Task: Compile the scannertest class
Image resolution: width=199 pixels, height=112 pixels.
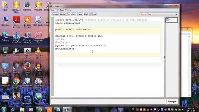Action: (55, 14)
